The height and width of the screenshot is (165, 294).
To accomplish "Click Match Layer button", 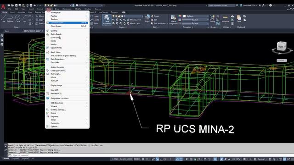I will pyautogui.click(x=133, y=23).
